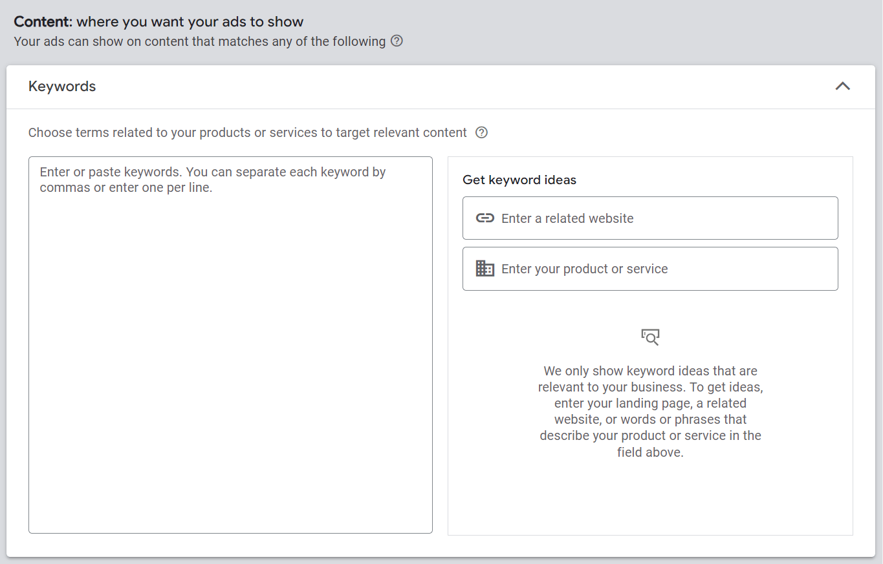Click the Get keyword ideas heading
883x564 pixels.
519,180
